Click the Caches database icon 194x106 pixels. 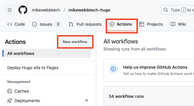[10, 91]
